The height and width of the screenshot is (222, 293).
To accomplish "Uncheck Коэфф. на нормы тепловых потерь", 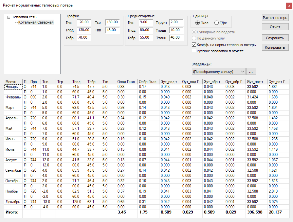I will 194,45.
